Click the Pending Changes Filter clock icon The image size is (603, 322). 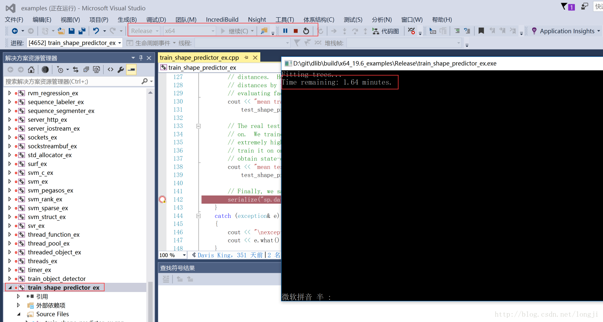[60, 70]
